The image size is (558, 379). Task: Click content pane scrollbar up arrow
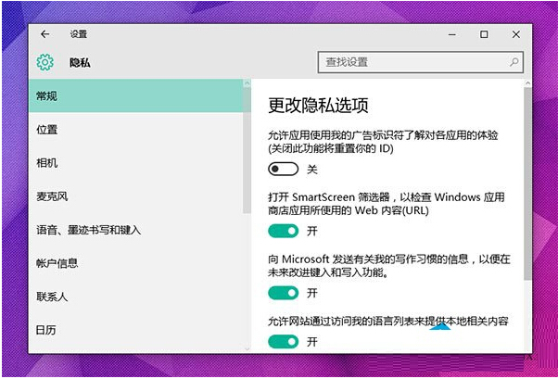click(x=527, y=83)
